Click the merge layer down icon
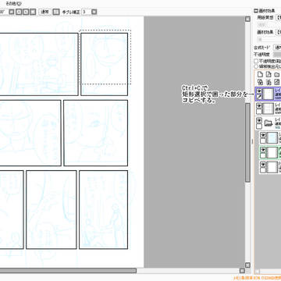281x281 pixels. [x=269, y=82]
